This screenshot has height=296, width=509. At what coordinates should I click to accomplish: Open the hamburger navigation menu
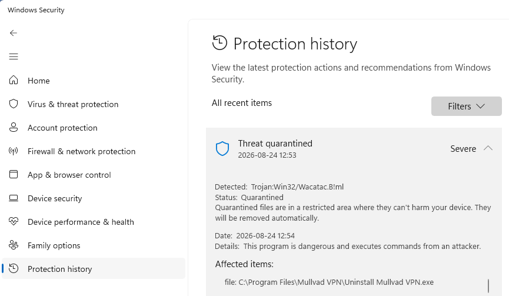tap(14, 56)
